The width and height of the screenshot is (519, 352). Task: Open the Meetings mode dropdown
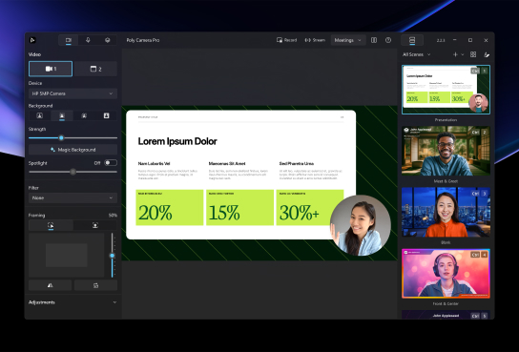click(x=348, y=40)
